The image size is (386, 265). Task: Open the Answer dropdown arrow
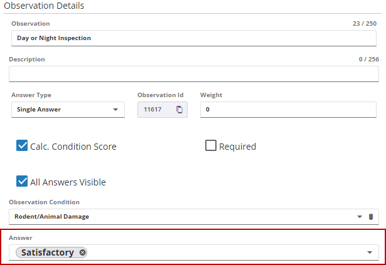pyautogui.click(x=370, y=252)
